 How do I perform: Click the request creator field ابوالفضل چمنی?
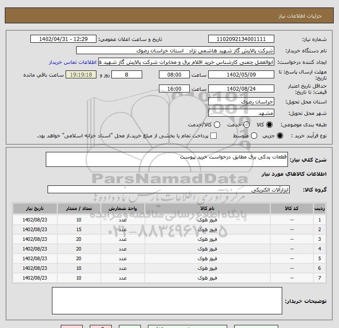tap(186, 62)
